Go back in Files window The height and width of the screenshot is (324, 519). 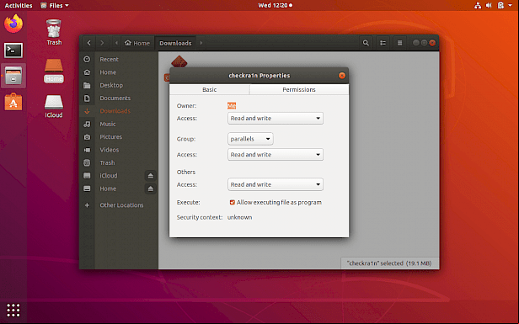point(88,43)
